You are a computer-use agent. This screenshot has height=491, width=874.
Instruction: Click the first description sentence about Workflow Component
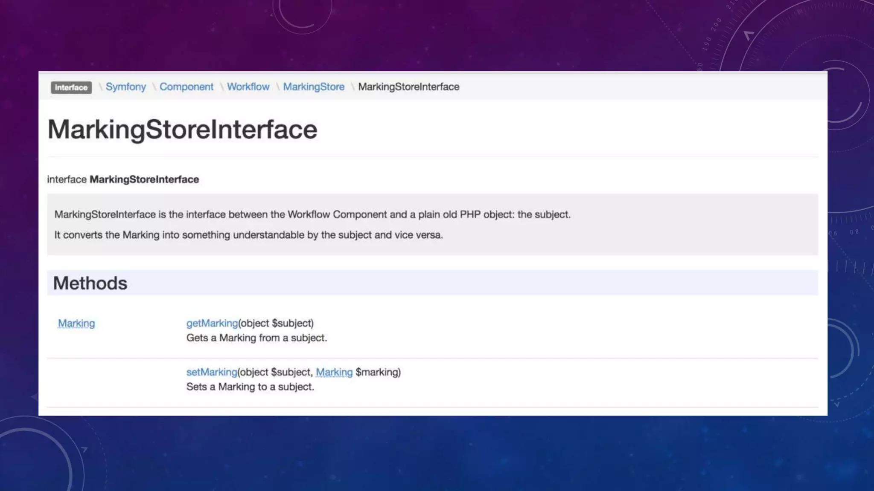tap(312, 214)
